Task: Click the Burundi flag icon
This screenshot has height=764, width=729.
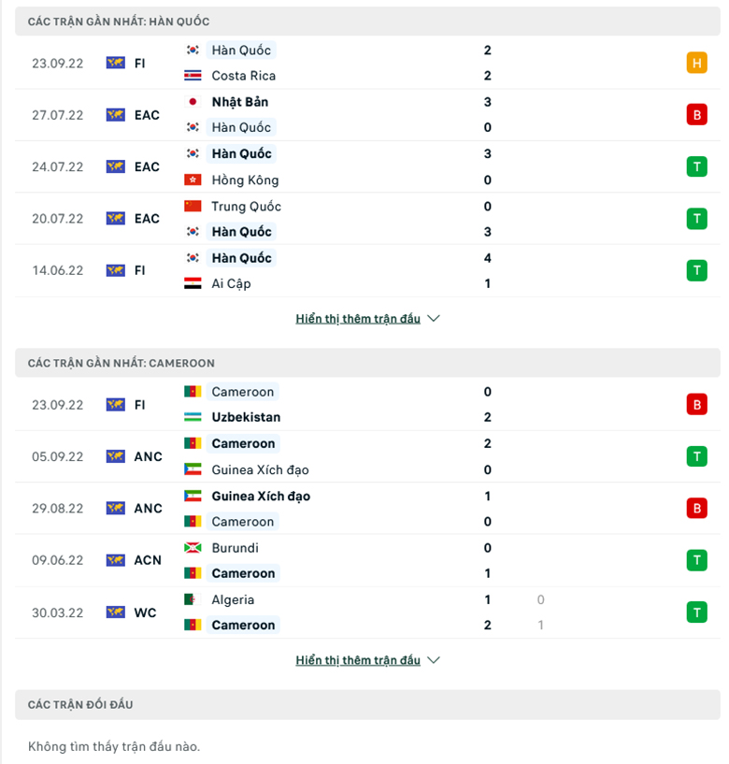Action: [x=193, y=548]
